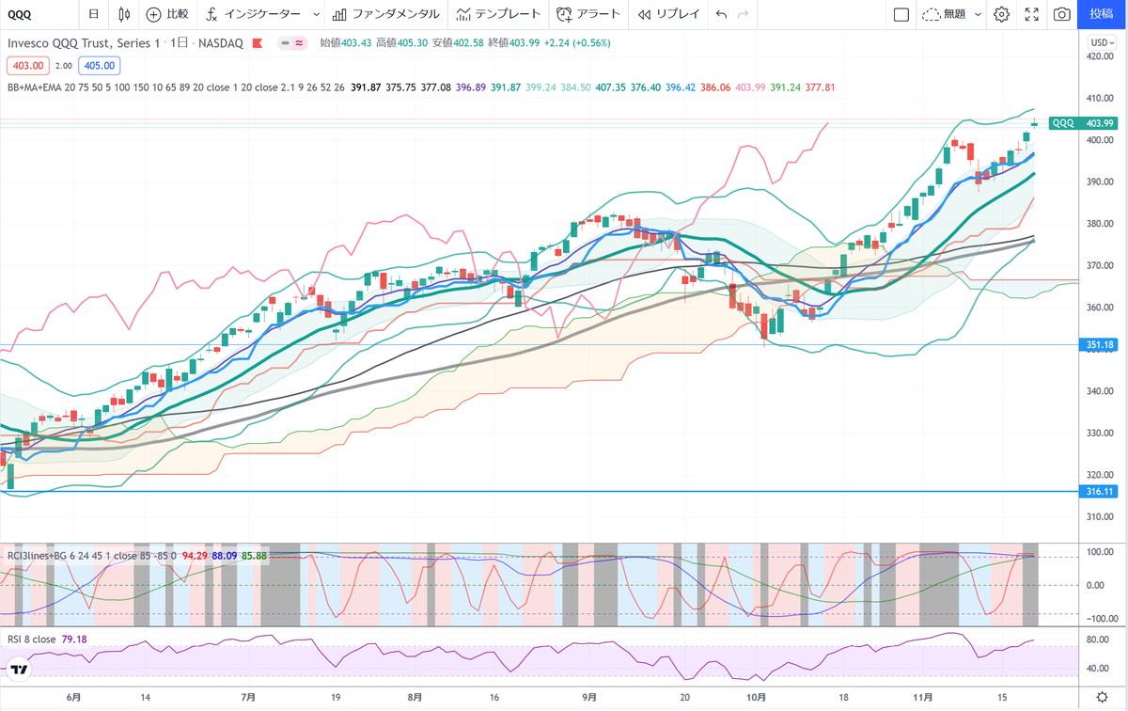Screen dimensions: 1128x711
Task: Take a chart snapshot with the camera
Action: (x=1061, y=14)
